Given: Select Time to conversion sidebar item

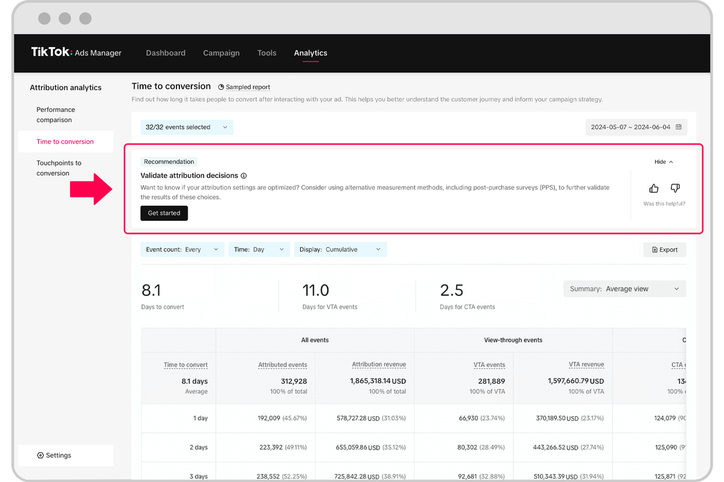Looking at the screenshot, I should click(x=66, y=142).
